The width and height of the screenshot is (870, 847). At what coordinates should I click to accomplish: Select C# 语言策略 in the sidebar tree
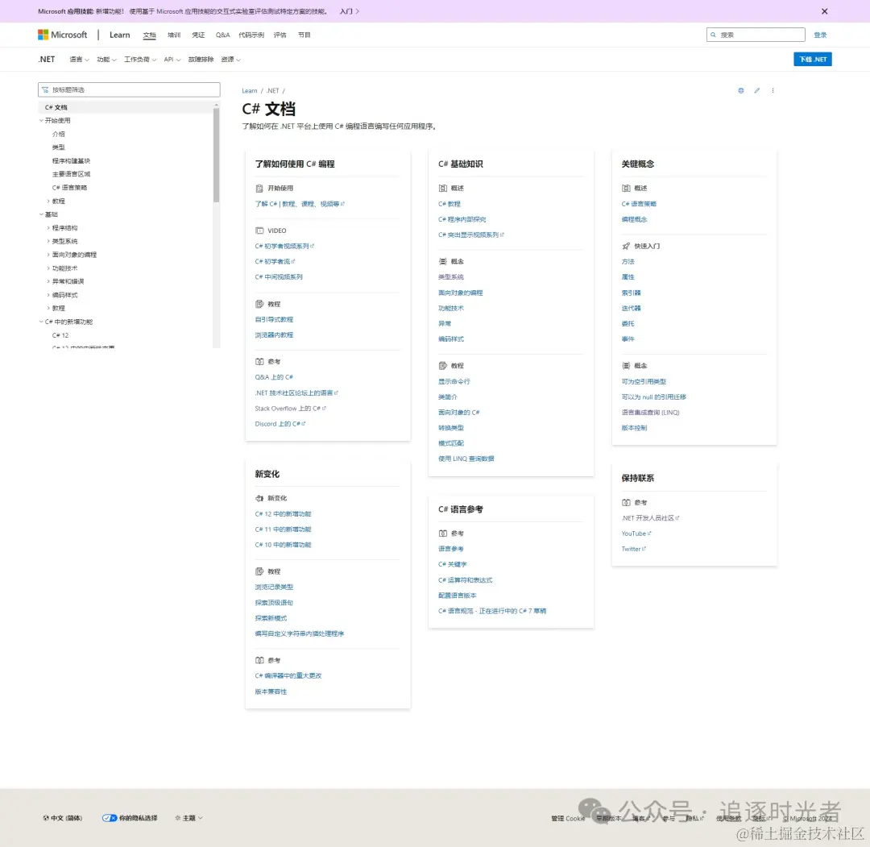click(69, 188)
